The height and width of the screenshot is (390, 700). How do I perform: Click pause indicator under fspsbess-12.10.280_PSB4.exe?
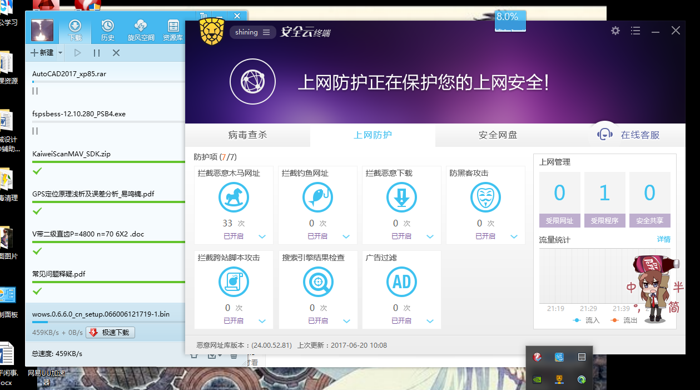click(x=35, y=131)
